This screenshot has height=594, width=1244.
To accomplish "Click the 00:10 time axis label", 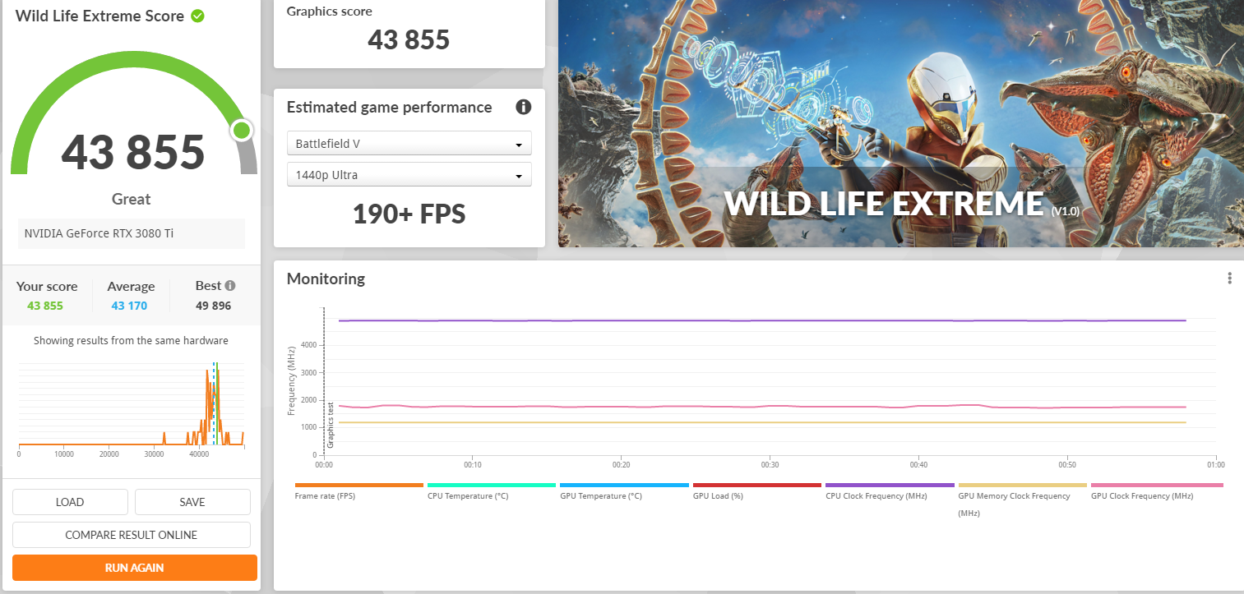I will point(472,465).
